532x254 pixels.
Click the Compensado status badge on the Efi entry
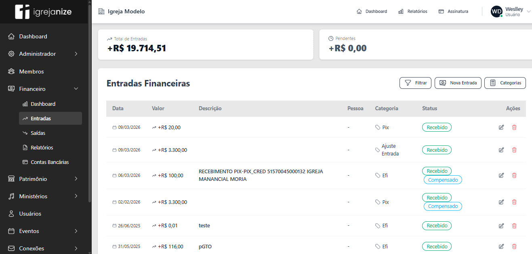443,179
